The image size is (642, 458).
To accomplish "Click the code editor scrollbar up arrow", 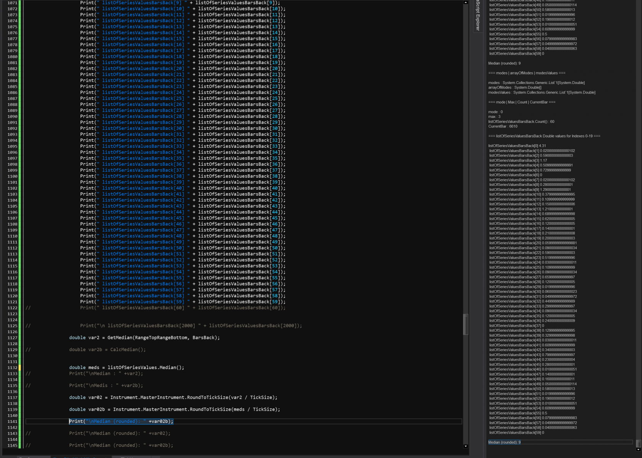I will (465, 3).
